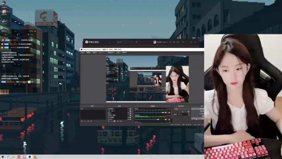Remove source with the Sources minus icon
This screenshot has width=282, height=159.
[111, 121]
